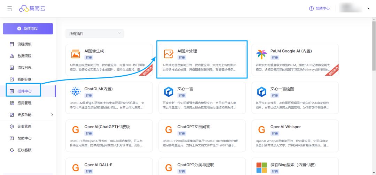
Task: Click the scrollbar up arrow
Action: tap(374, 19)
